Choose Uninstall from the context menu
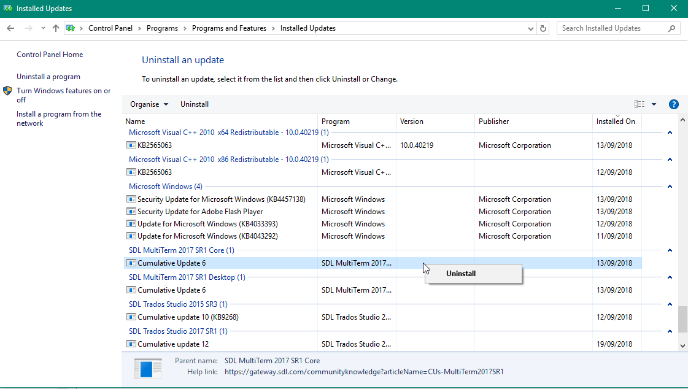 pyautogui.click(x=461, y=274)
